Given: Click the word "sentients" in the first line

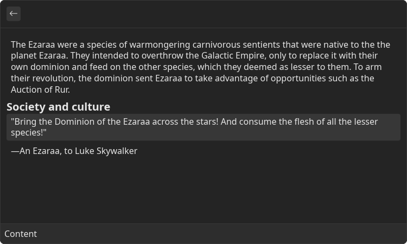Looking at the screenshot, I should 262,44.
